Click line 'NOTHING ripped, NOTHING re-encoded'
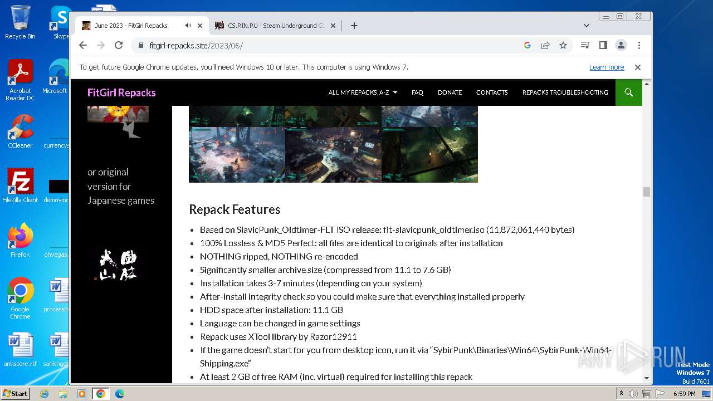Image resolution: width=713 pixels, height=401 pixels. coord(279,256)
